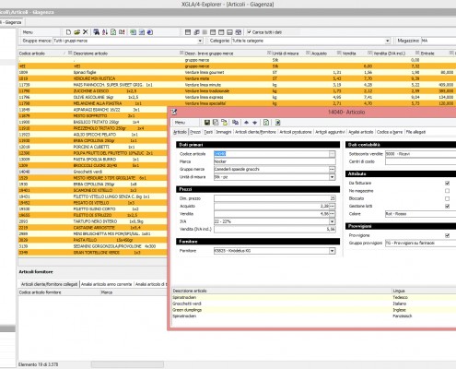The image size is (456, 369).
Task: Open the File allegati tab
Action: point(415,132)
